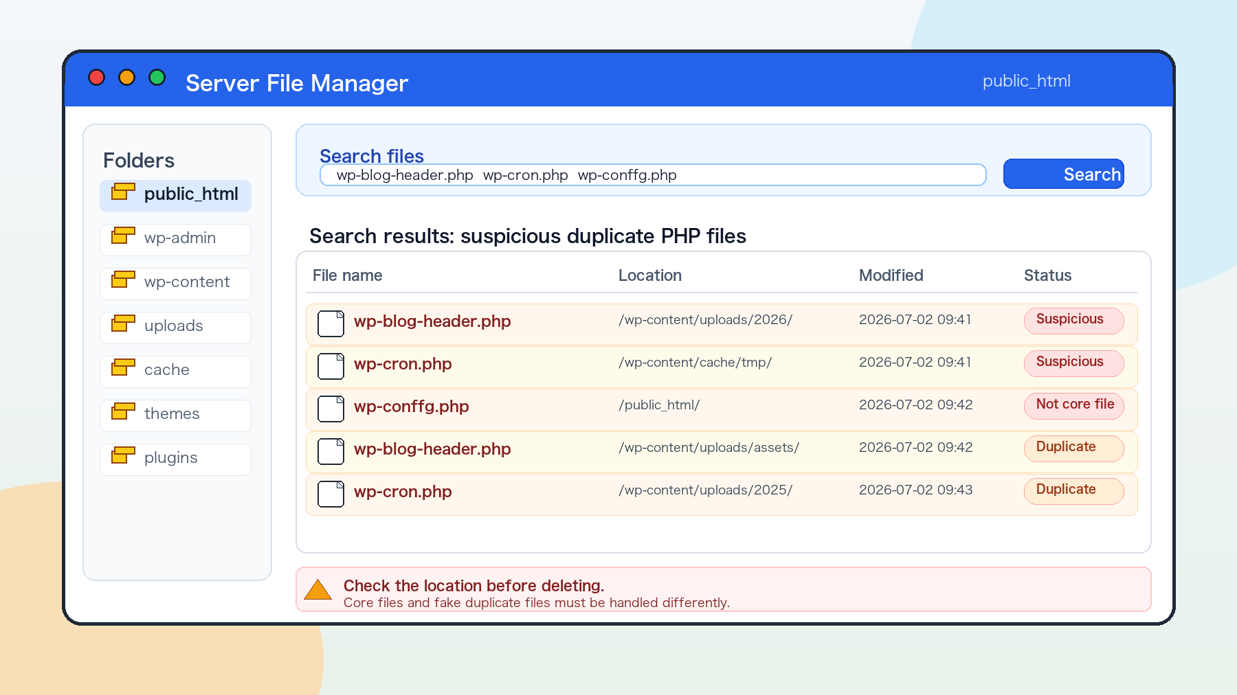Sort by the Modified column header
Screen dimensions: 1237x695
[891, 275]
